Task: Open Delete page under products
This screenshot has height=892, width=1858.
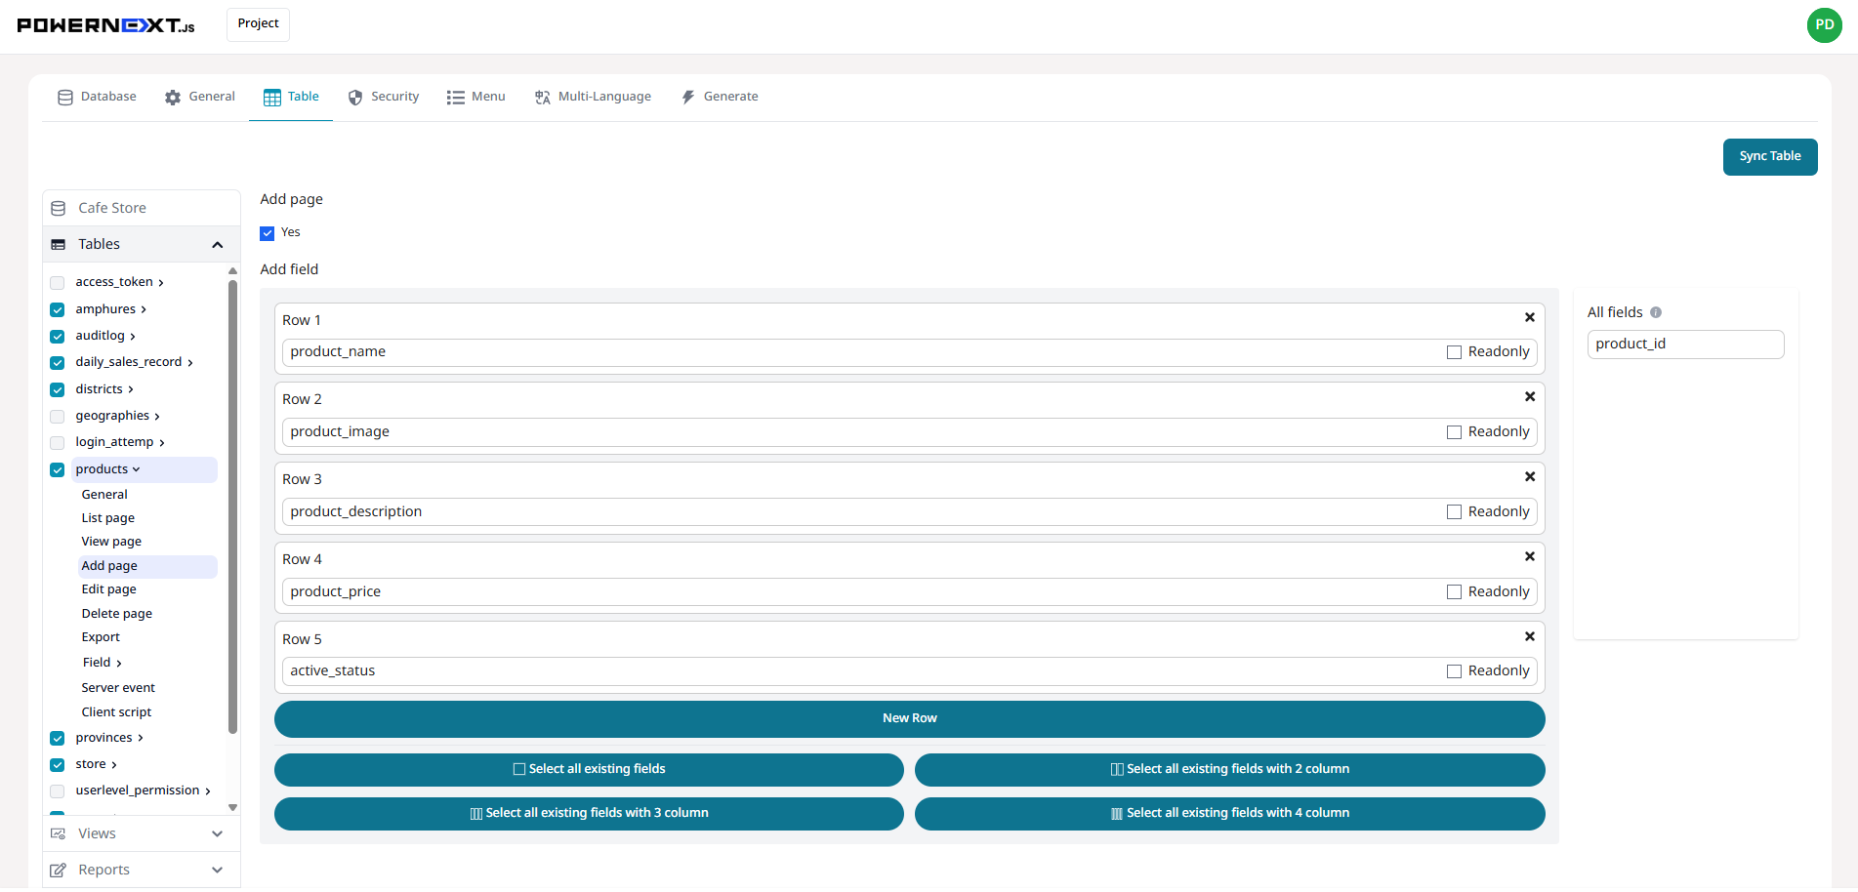Action: [117, 614]
